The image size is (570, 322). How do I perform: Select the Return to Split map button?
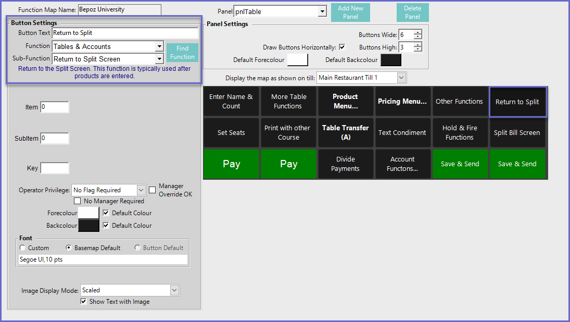click(x=517, y=102)
